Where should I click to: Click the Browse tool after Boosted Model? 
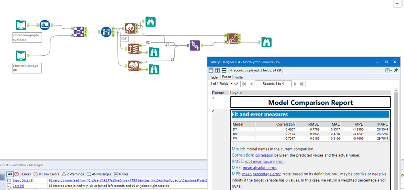(x=154, y=52)
